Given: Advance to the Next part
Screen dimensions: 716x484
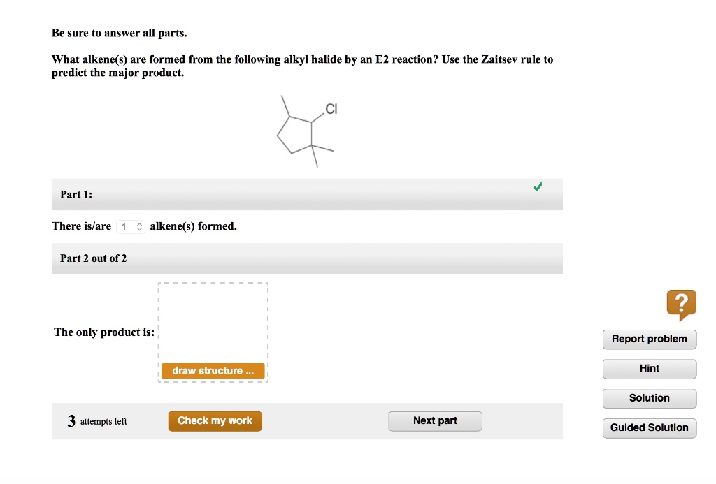Looking at the screenshot, I should pyautogui.click(x=435, y=420).
